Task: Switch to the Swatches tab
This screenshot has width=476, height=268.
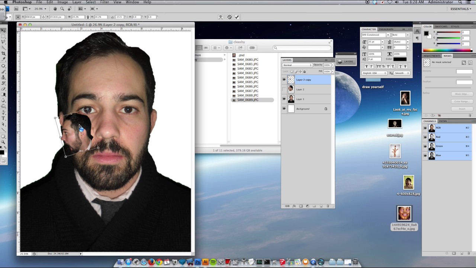Action: pos(441,26)
